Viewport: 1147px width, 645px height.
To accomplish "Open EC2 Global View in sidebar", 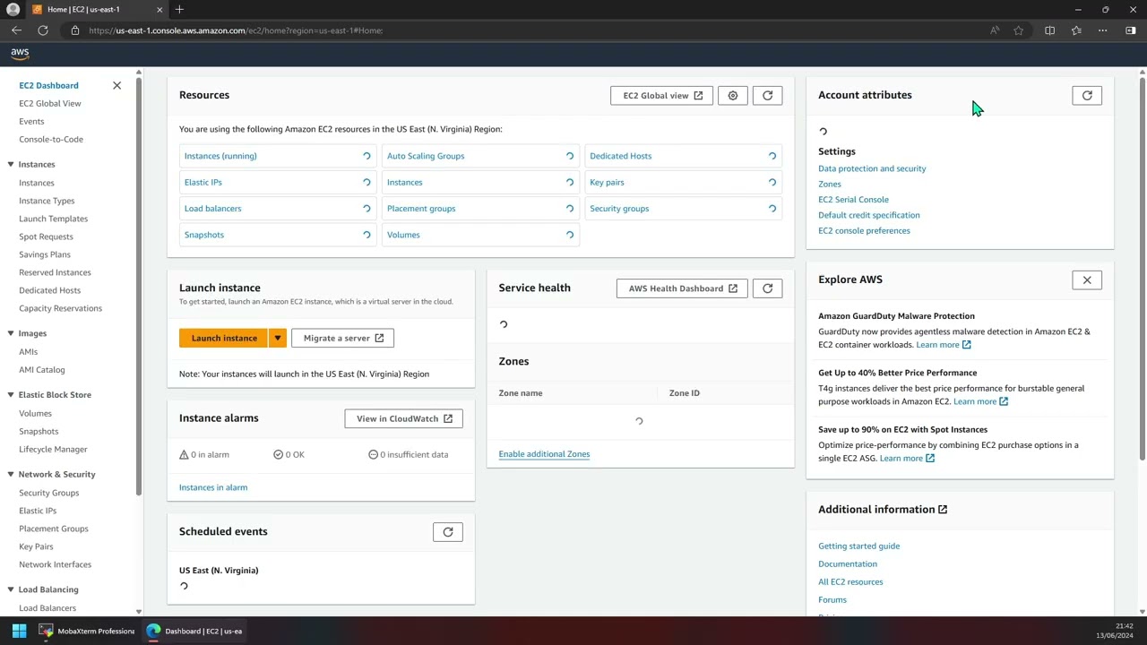I will [x=50, y=103].
